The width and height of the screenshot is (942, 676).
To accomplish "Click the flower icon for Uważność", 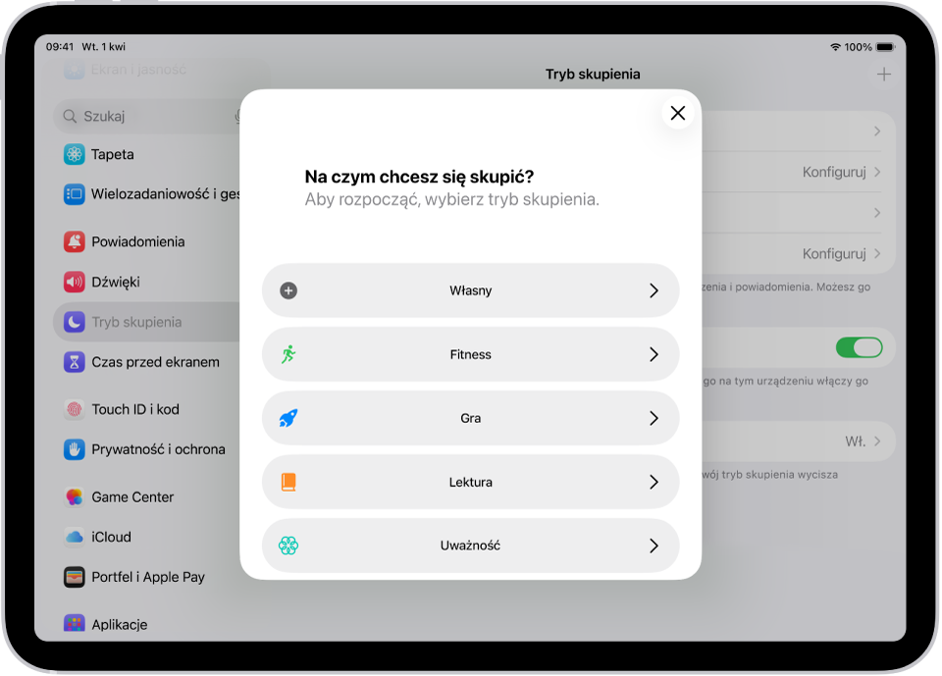I will coord(288,546).
